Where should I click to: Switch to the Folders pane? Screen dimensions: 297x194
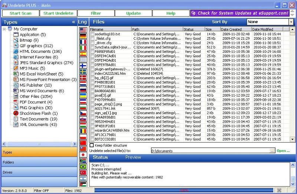coord(39,162)
